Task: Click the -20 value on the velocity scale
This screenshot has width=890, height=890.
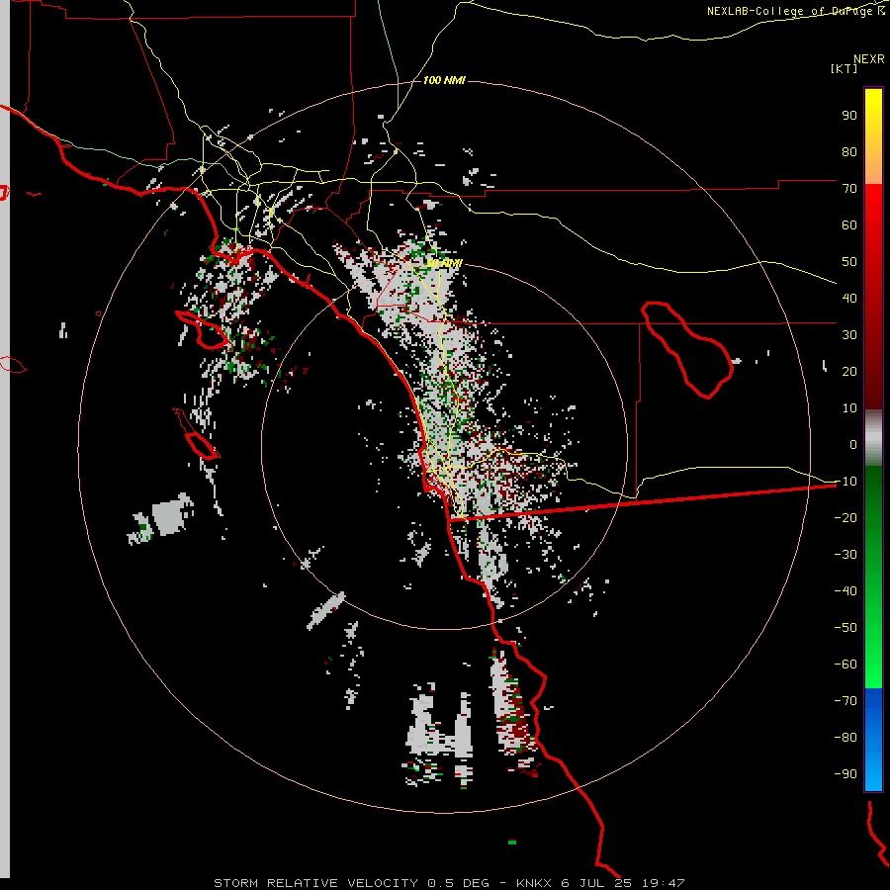Action: 845,517
